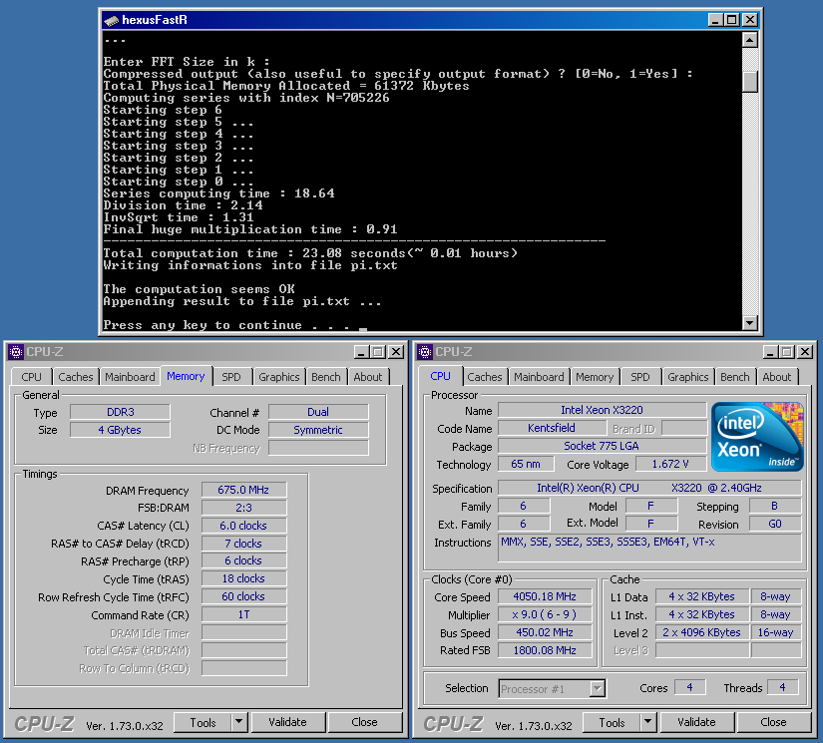Screen dimensions: 823x743
Task: Click the Rated FSB 1800.08 MHz value
Action: tap(545, 650)
